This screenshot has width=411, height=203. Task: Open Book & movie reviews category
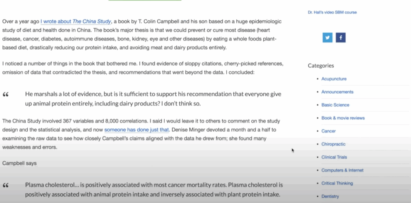pos(343,118)
